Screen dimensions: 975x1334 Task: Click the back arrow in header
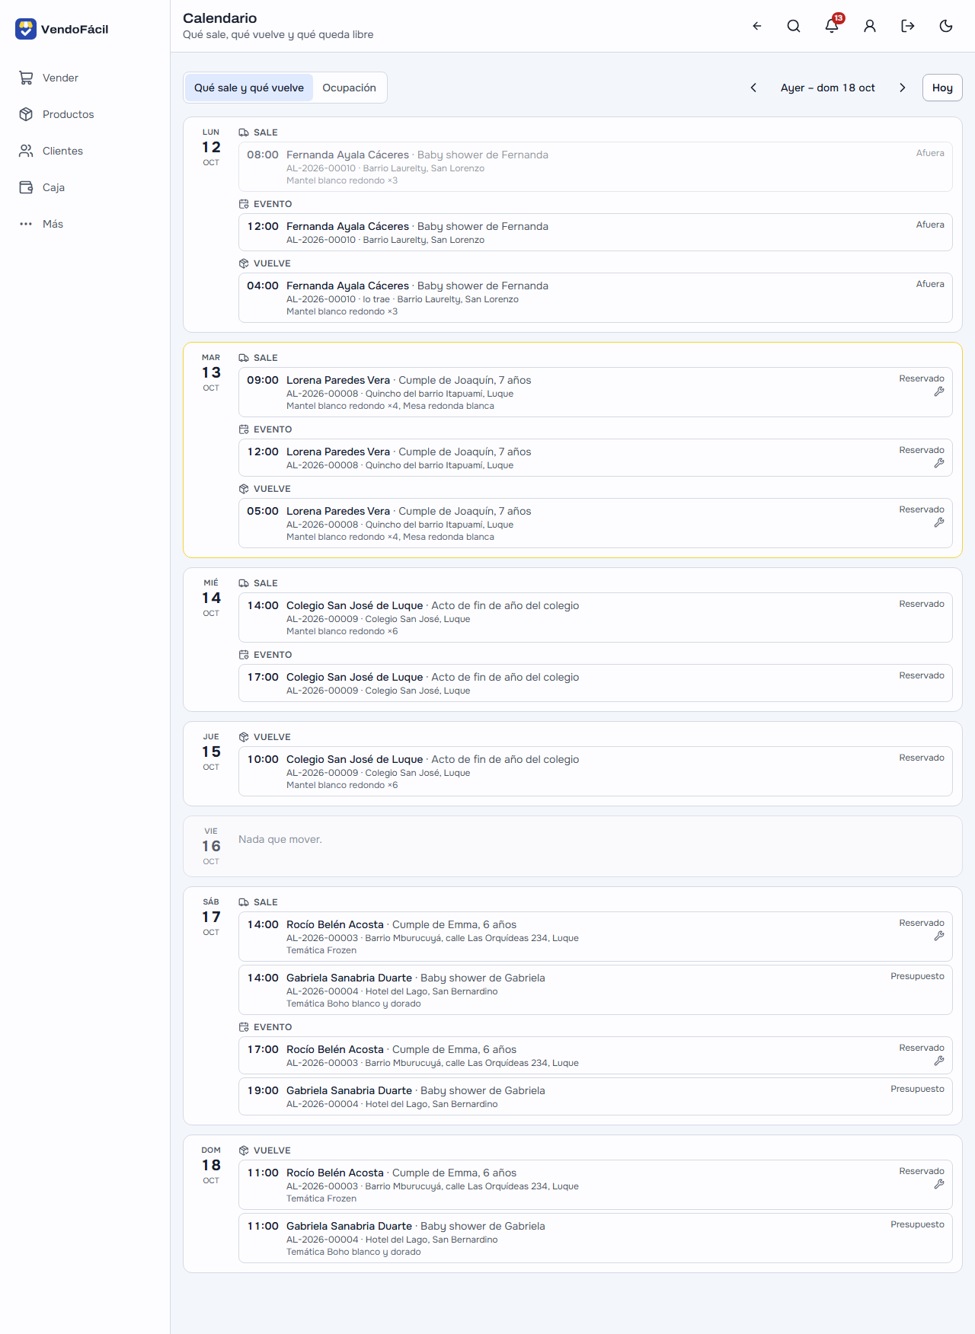[x=757, y=26]
